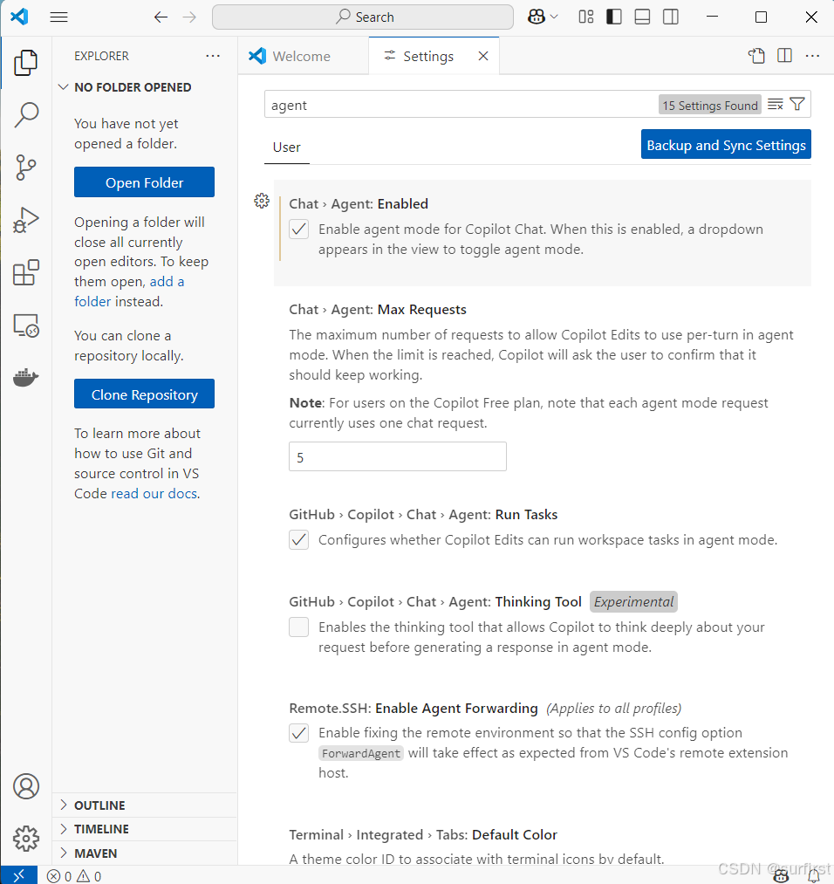Click the 'Enable Agent Forwarding' setting title

[x=413, y=708]
